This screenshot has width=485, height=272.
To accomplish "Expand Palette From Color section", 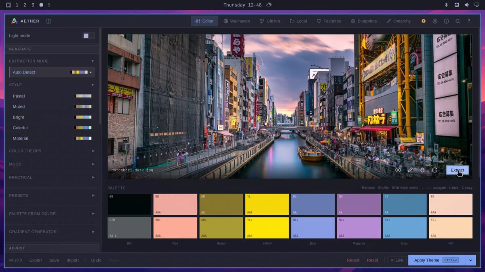I will (52, 214).
